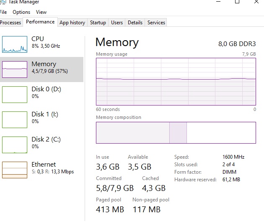Click Disk 0 (D:) graph thumbnail
This screenshot has width=264, height=224.
[14, 94]
